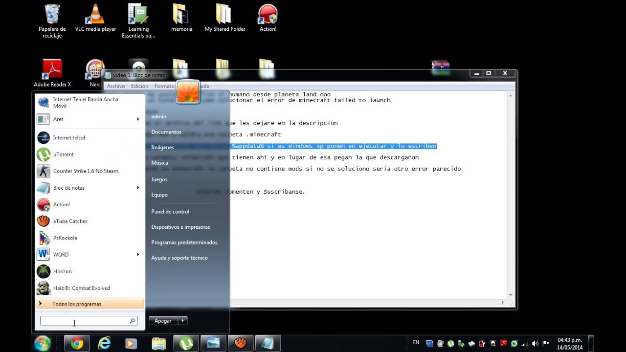
Task: Open admin user folder link
Action: [x=159, y=116]
